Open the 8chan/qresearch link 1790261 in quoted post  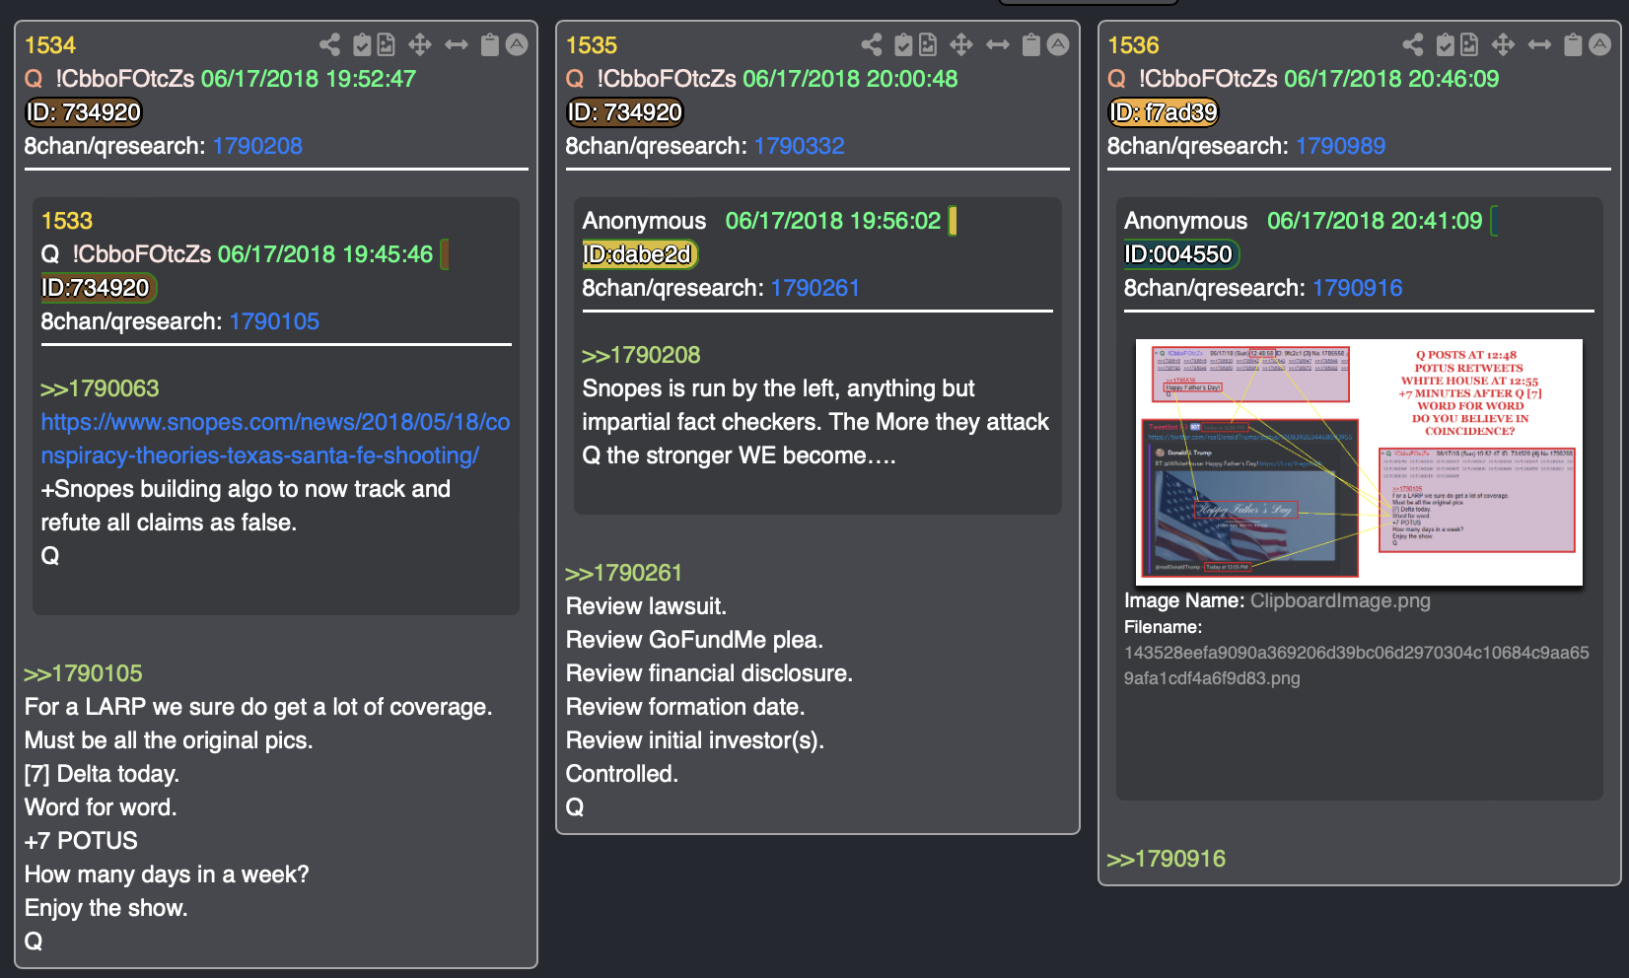(815, 288)
